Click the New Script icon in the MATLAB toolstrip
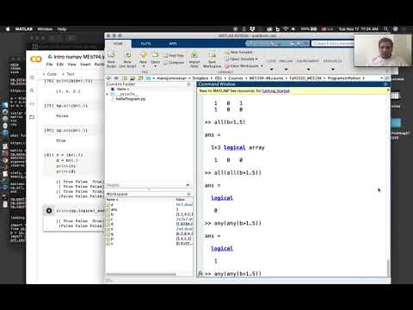The image size is (413, 310). click(x=111, y=54)
